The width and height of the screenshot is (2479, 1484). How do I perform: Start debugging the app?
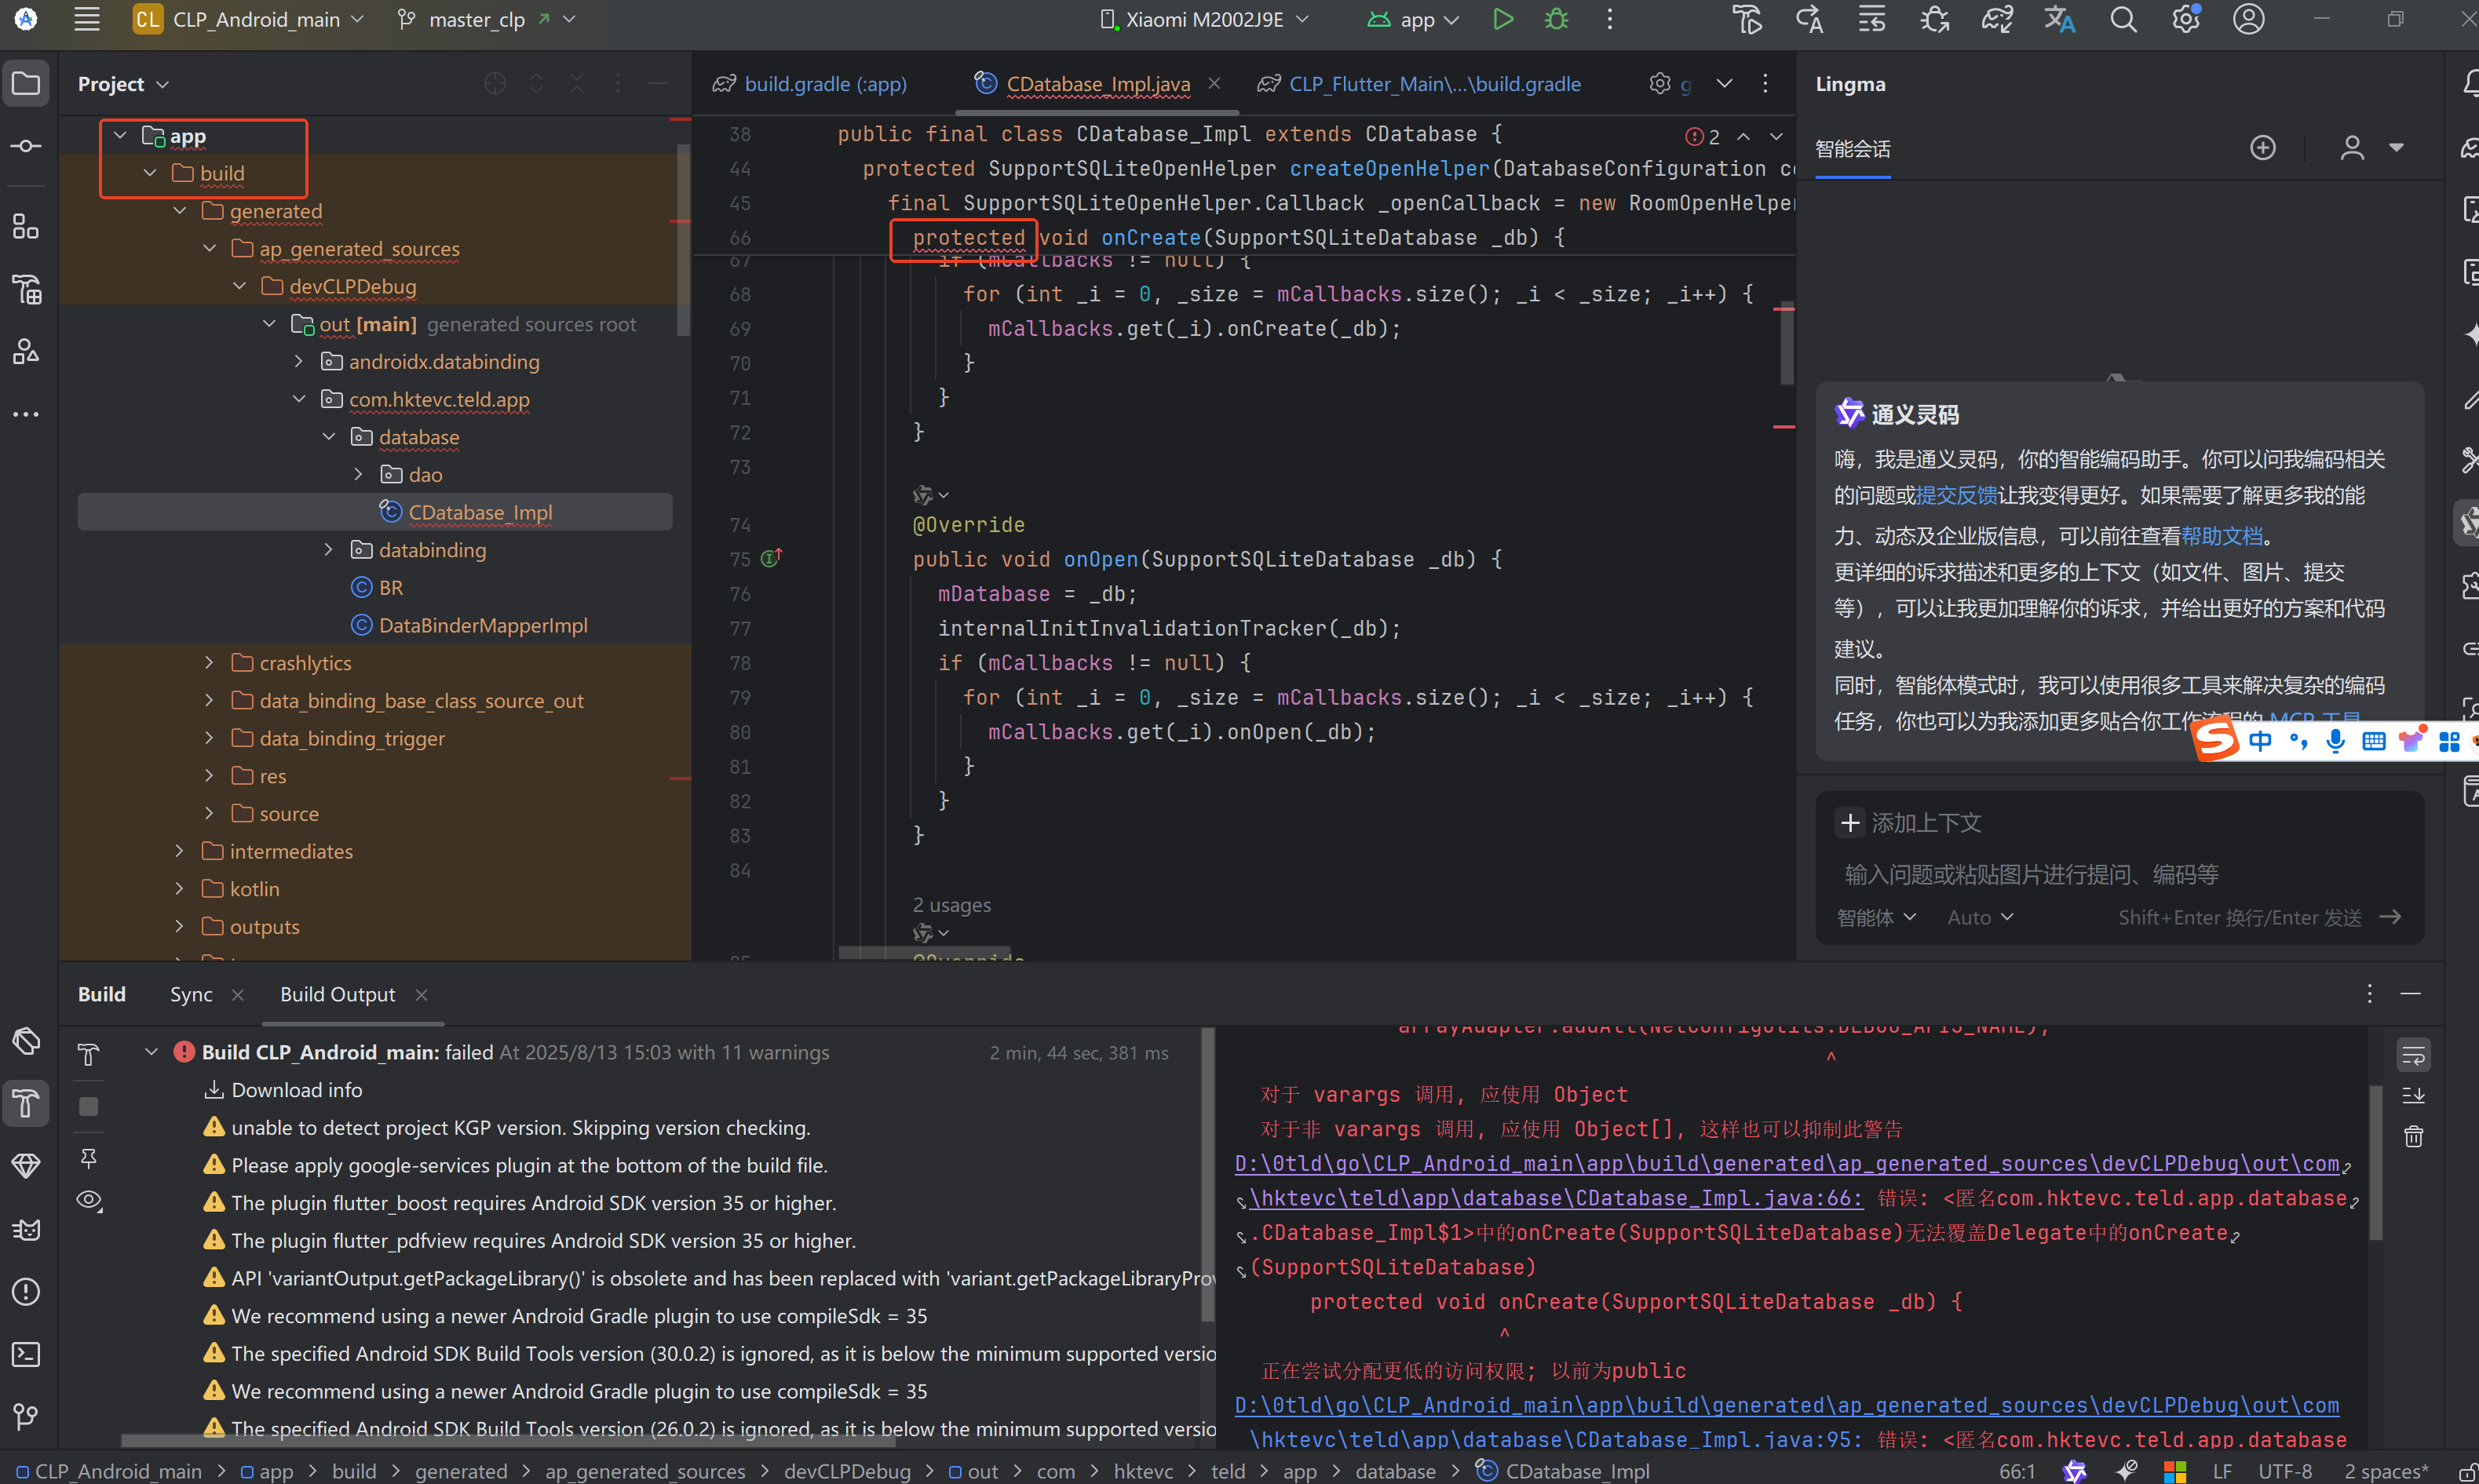pyautogui.click(x=1556, y=19)
